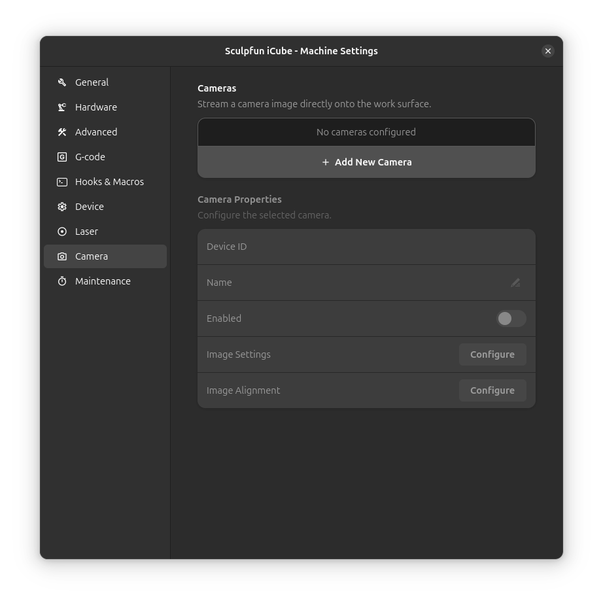Click the Device gear icon
The width and height of the screenshot is (603, 603).
coord(61,207)
